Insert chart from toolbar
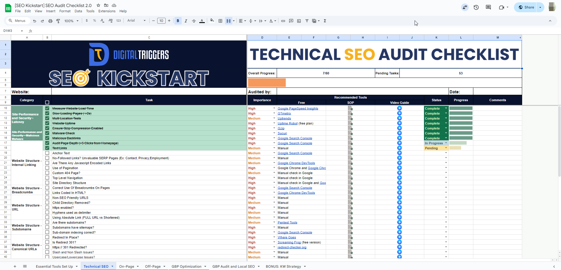Image resolution: width=561 pixels, height=270 pixels. [x=299, y=21]
